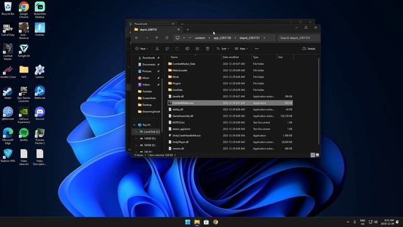Open the GeForce Experience desktop shortcut

[24, 115]
